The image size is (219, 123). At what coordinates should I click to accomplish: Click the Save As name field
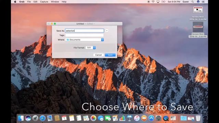(85, 31)
